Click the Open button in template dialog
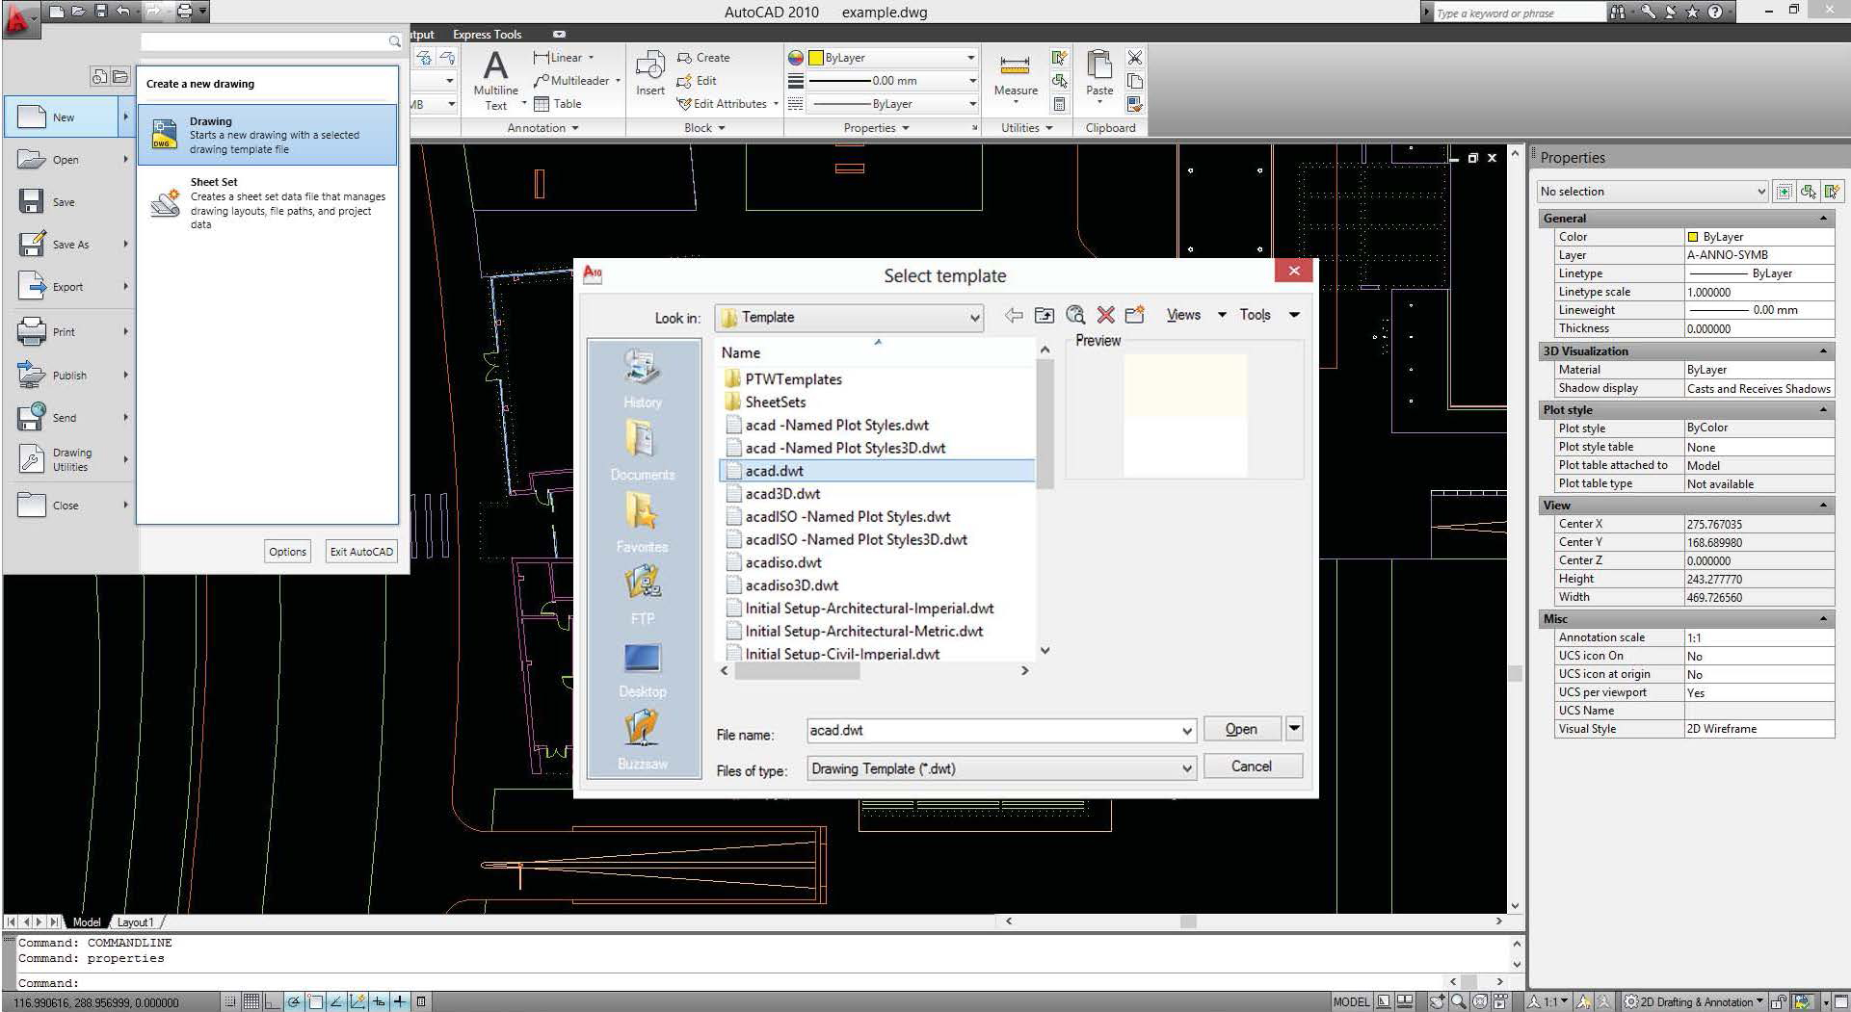The width and height of the screenshot is (1851, 1012). click(x=1242, y=729)
